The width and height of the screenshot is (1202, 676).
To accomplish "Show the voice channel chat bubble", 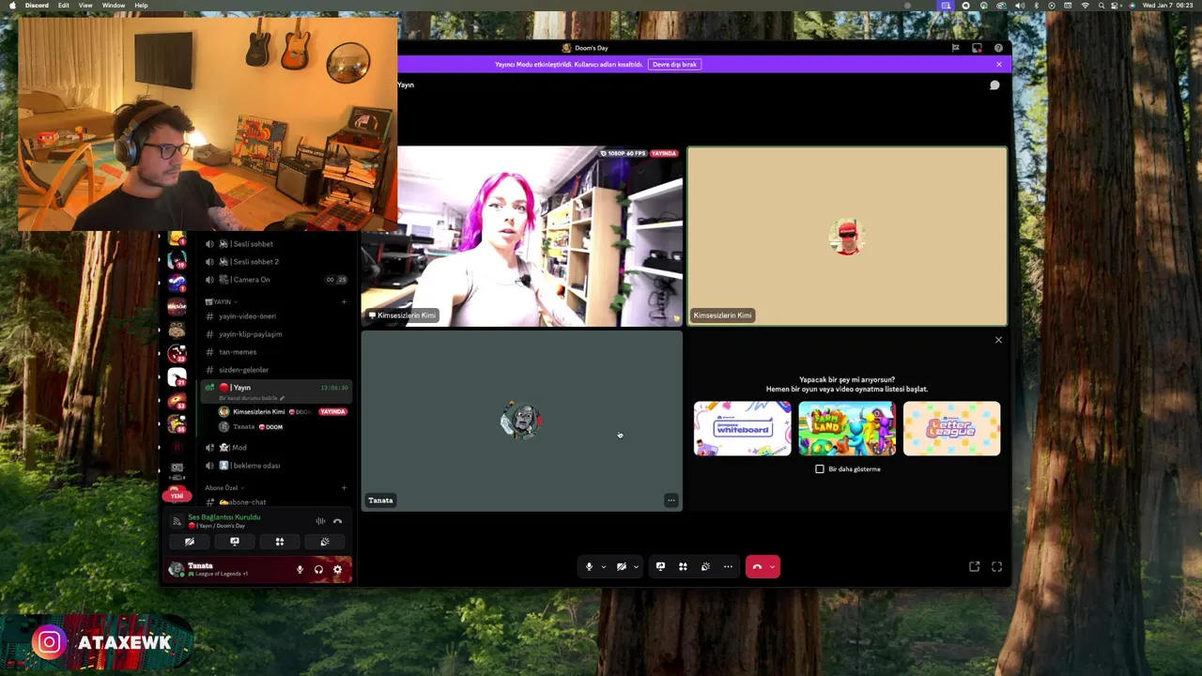I will point(994,85).
